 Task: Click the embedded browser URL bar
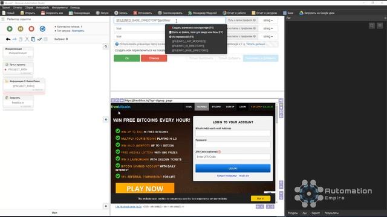200,101
